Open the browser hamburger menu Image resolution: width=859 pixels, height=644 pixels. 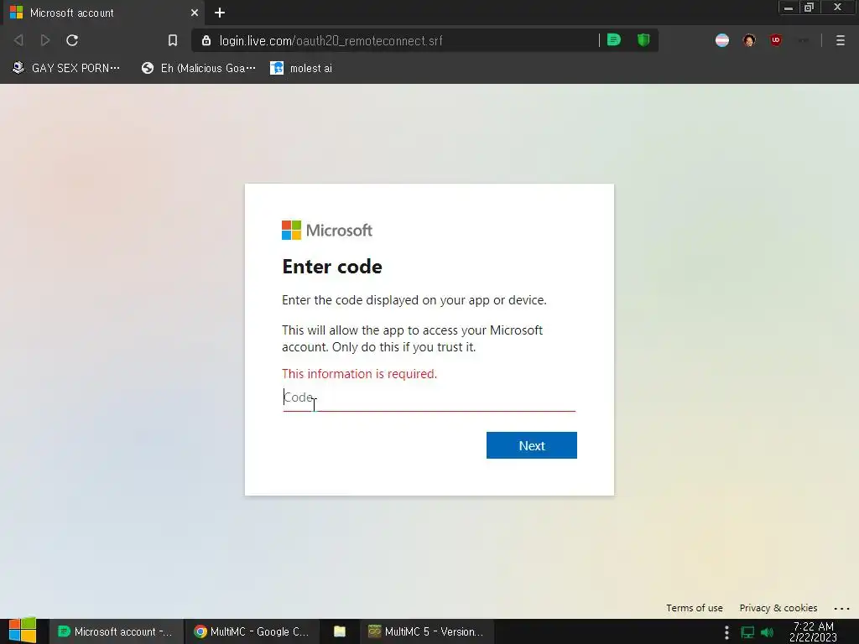coord(840,40)
